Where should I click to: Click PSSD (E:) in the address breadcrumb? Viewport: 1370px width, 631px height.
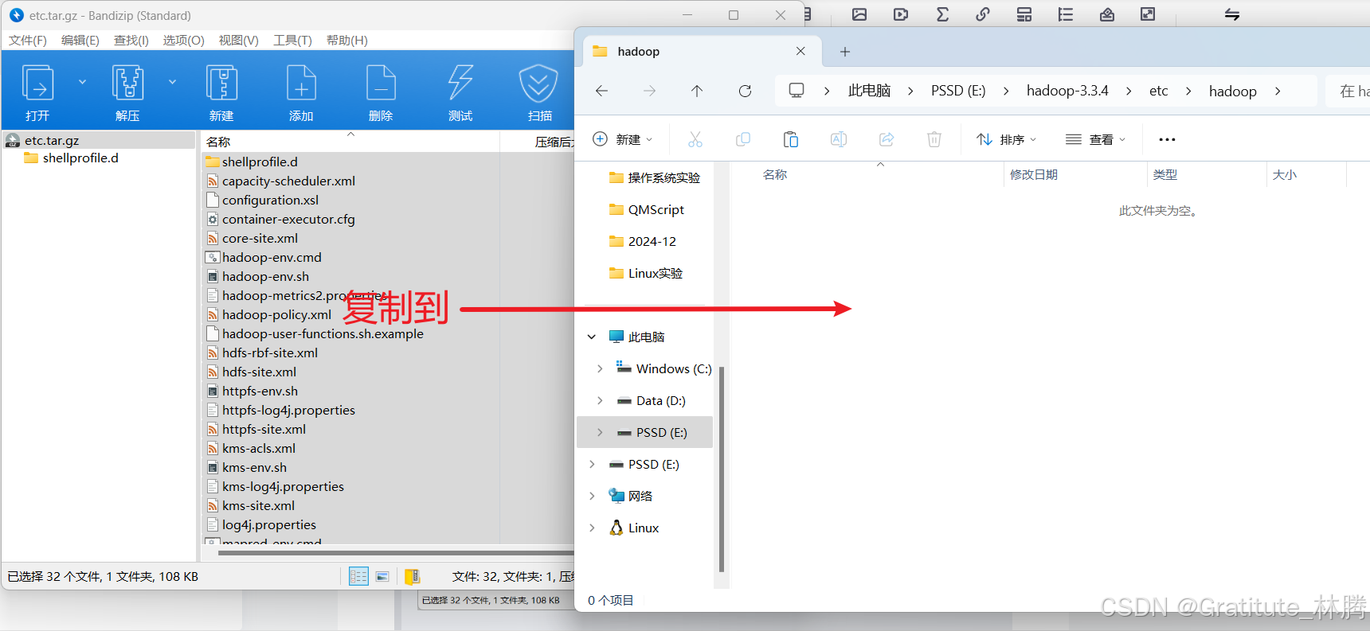pos(958,91)
